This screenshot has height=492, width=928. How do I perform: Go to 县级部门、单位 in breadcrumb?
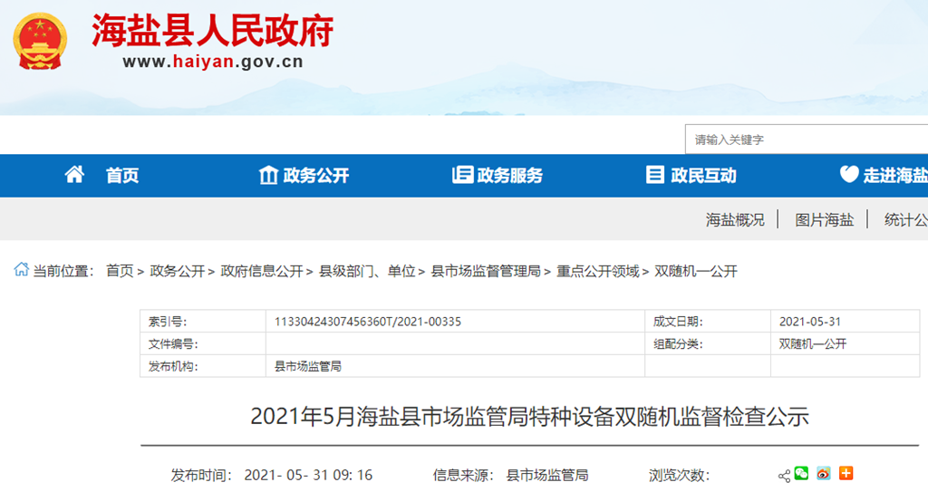click(x=367, y=271)
